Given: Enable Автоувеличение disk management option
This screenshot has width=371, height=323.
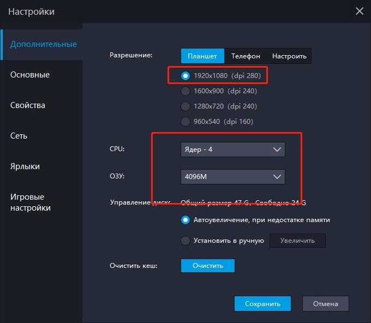Looking at the screenshot, I should click(x=186, y=220).
